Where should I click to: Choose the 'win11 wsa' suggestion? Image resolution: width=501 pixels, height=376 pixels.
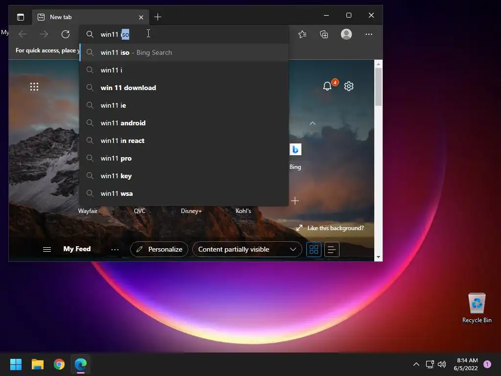(184, 193)
